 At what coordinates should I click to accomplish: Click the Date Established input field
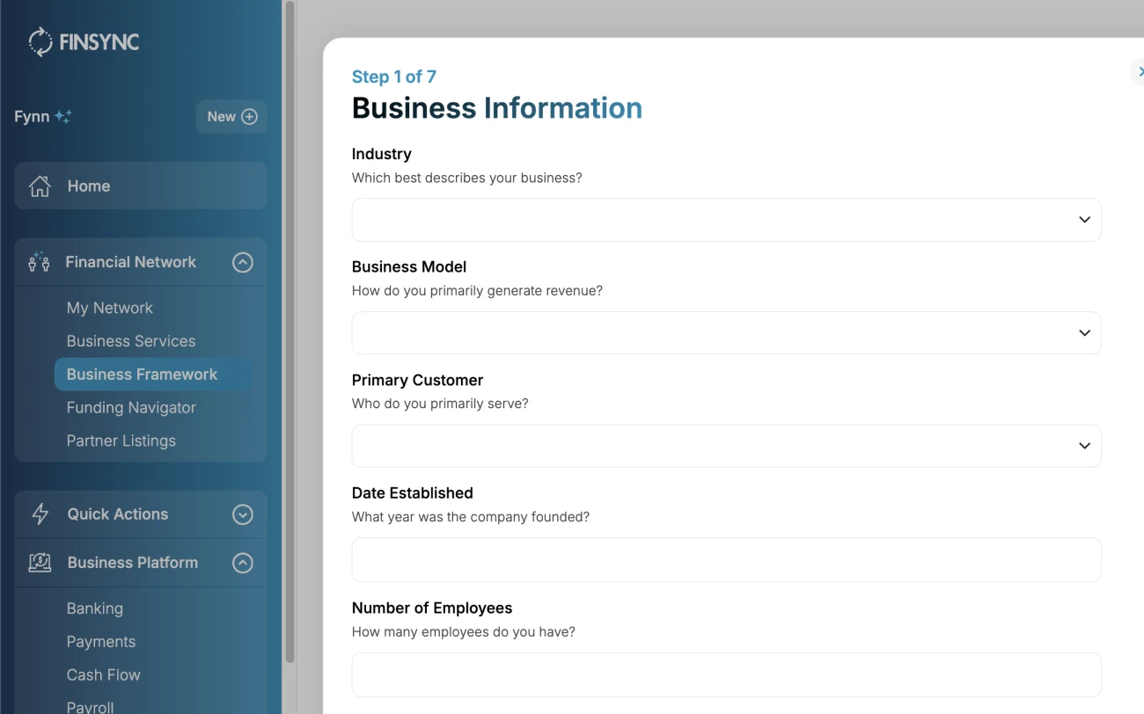[726, 559]
